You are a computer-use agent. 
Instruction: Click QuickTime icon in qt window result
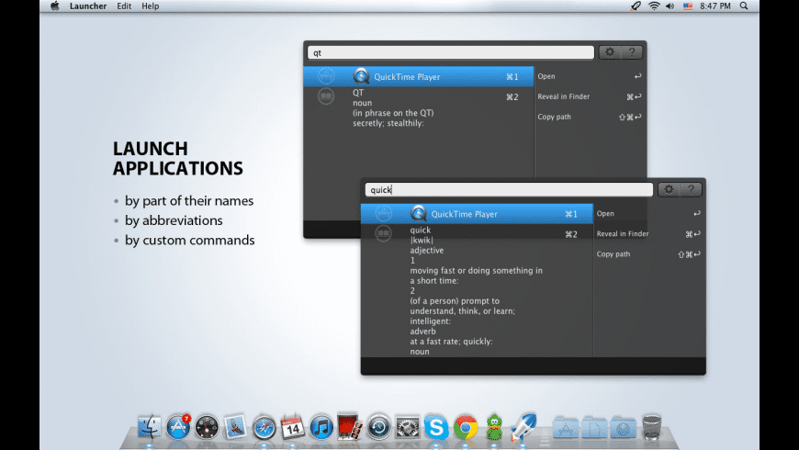point(361,76)
